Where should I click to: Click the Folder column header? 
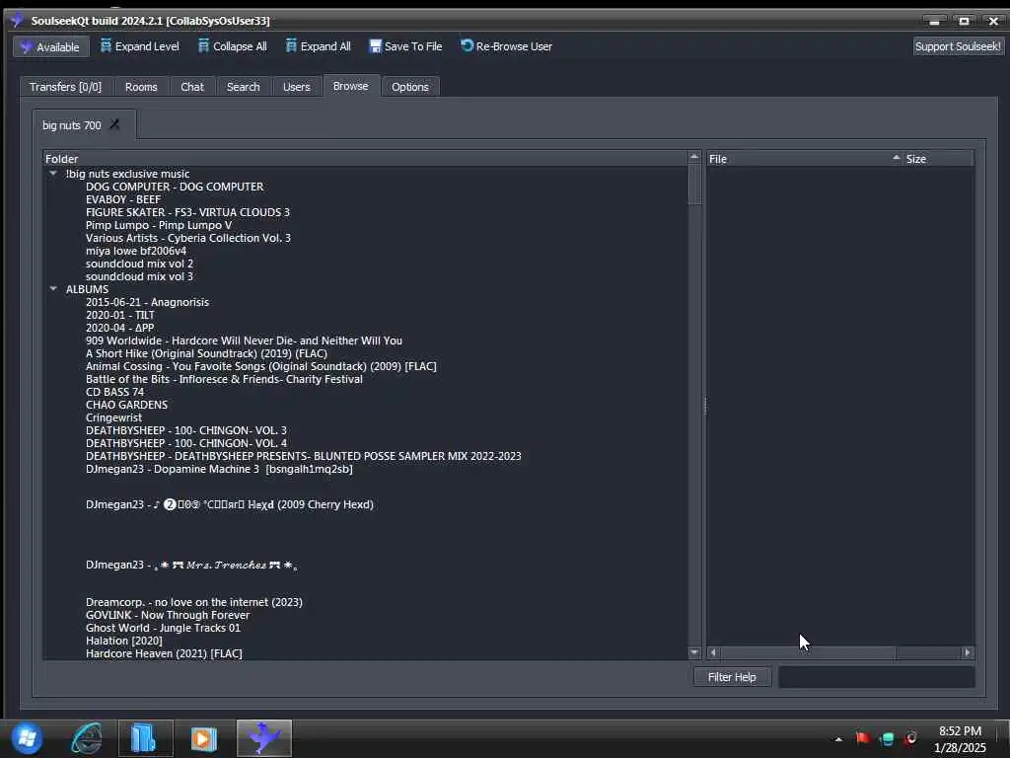tap(365, 159)
